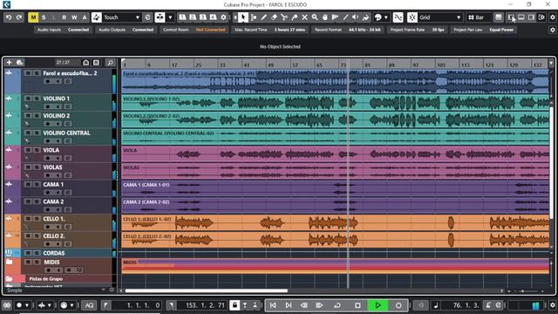
Task: Click Control Room Not Connected status
Action: click(194, 30)
